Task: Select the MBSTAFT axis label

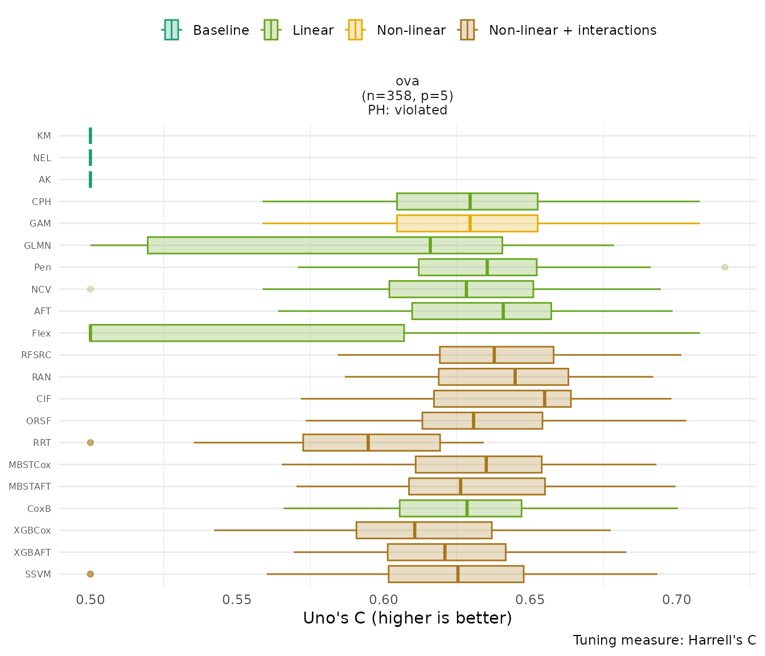Action: tap(30, 487)
